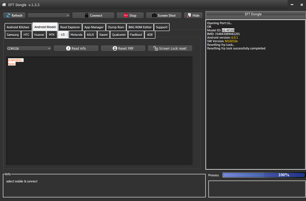Click 'Resetting frp lock successfully completed' line
306x201 pixels.
236,48
